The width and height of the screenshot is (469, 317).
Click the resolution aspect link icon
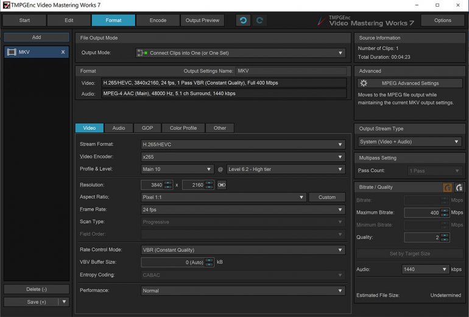pos(222,185)
